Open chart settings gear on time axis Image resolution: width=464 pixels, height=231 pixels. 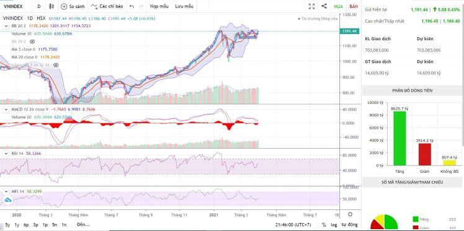350,214
